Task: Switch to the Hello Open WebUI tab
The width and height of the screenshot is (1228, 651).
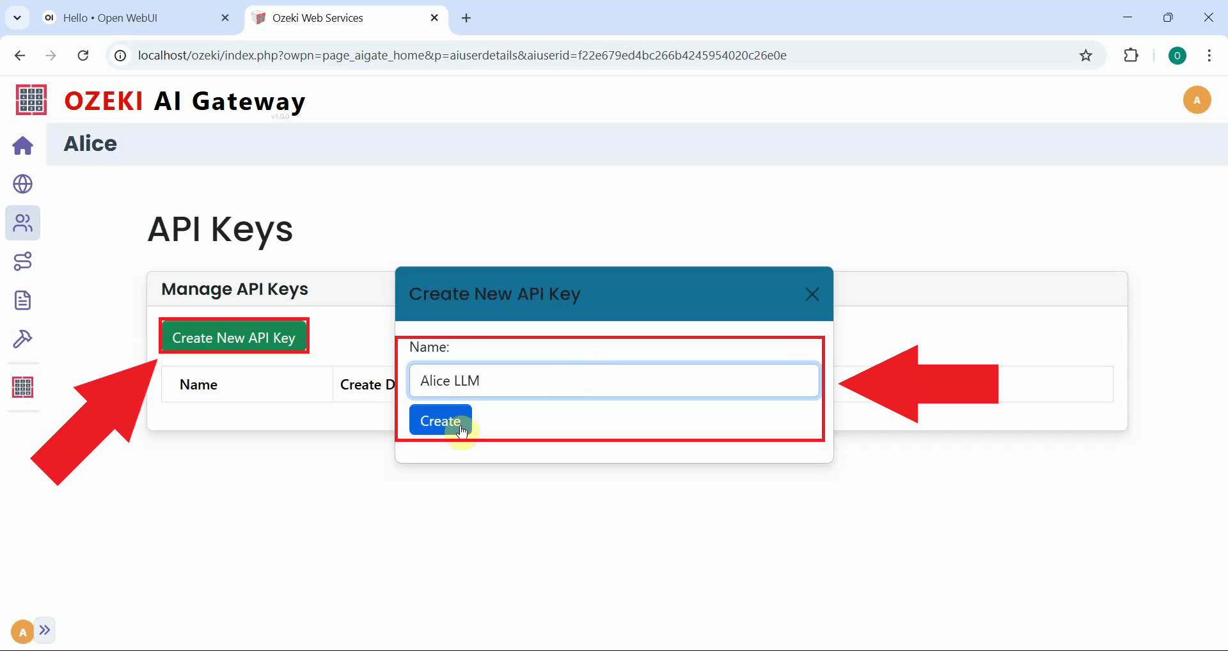Action: pos(112,18)
